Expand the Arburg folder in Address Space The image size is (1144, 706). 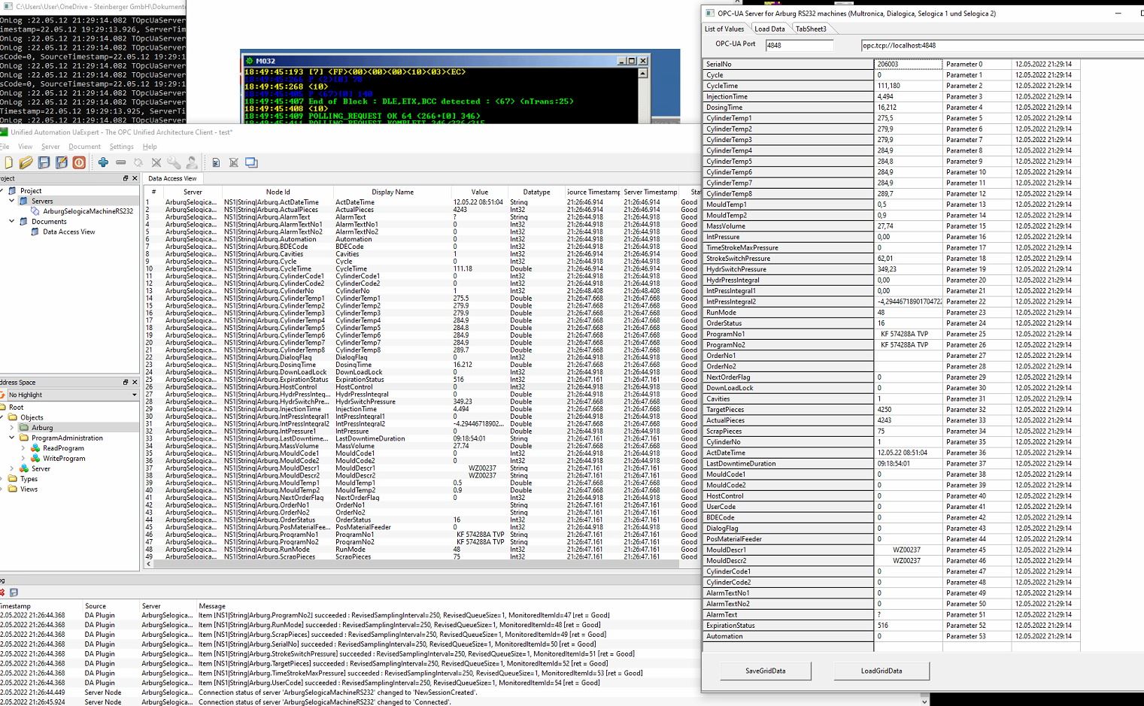[11, 427]
